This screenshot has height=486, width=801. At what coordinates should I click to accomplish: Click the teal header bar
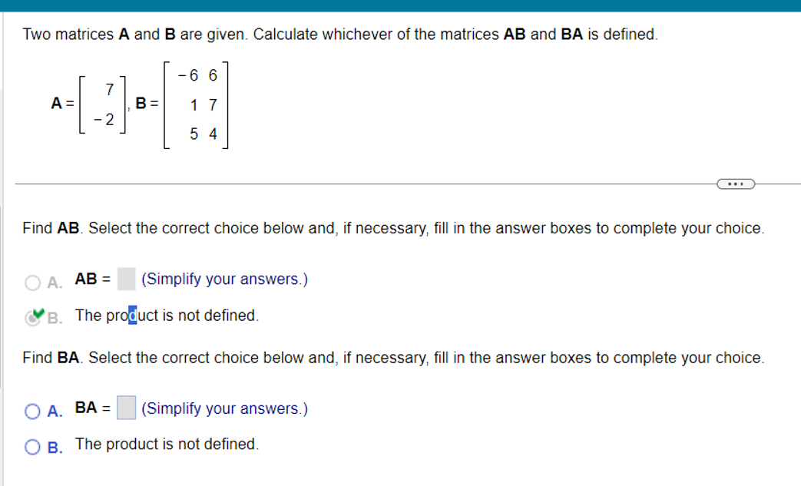(x=399, y=5)
